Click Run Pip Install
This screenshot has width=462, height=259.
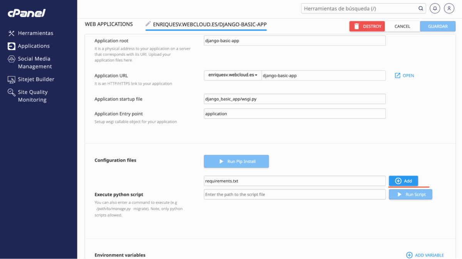(236, 162)
